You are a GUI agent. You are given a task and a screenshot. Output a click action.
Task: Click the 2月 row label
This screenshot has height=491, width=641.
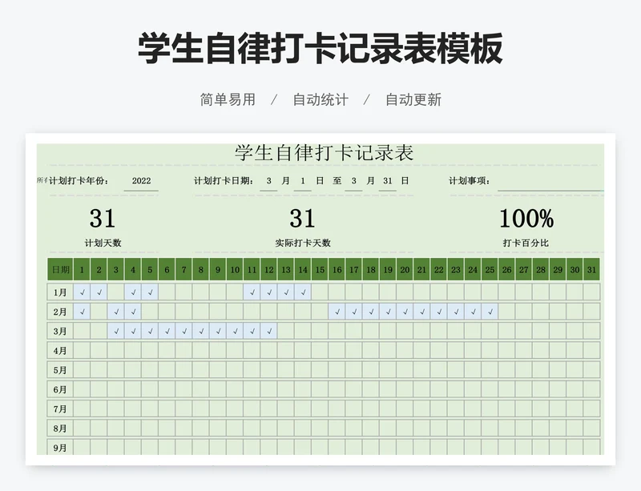60,312
